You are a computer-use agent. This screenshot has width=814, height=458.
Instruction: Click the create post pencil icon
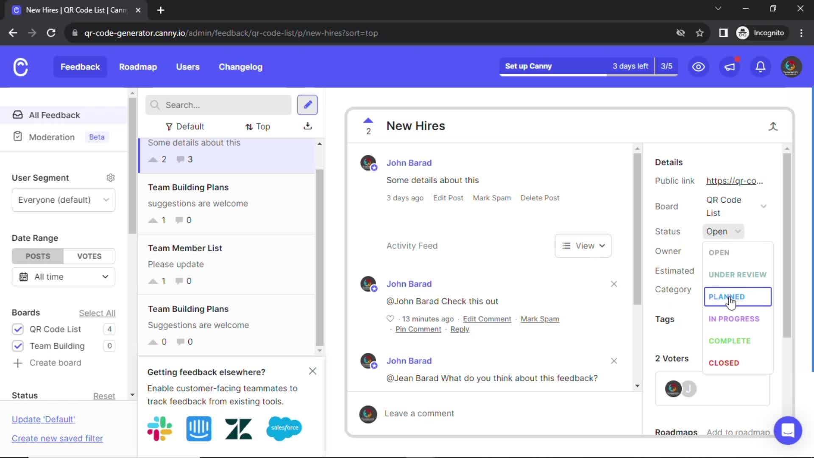click(x=307, y=105)
